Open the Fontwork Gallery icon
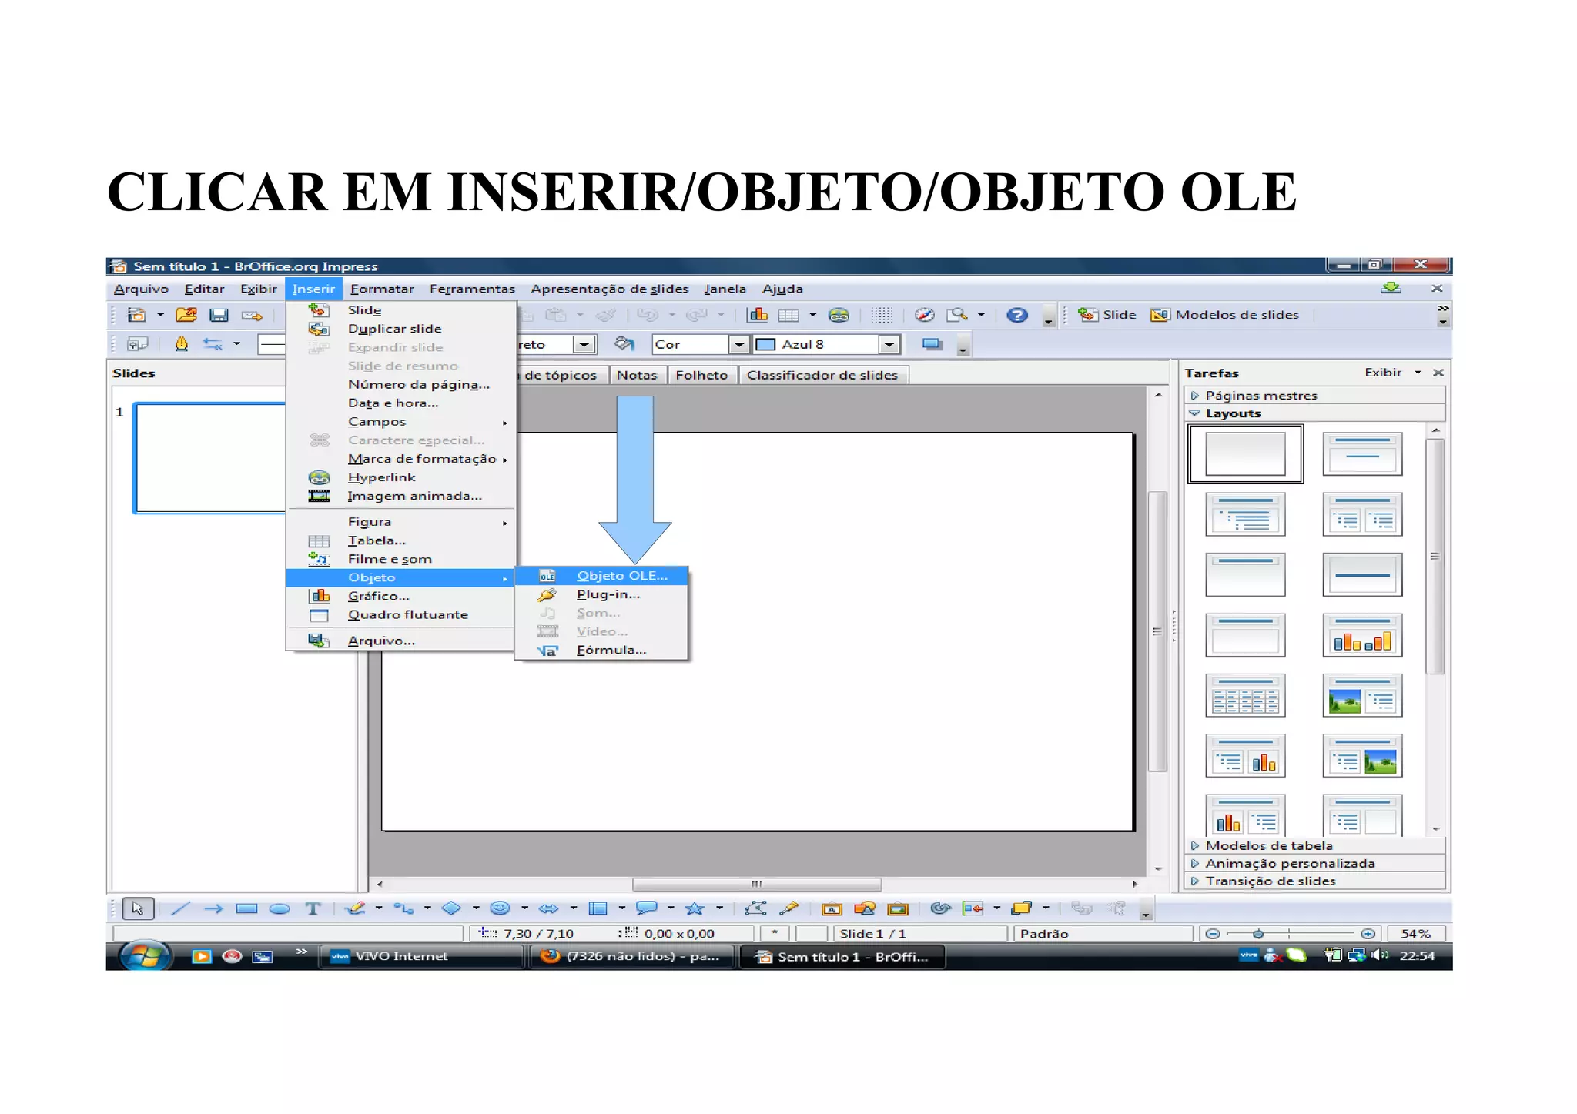This screenshot has width=1577, height=1114. coord(831,908)
